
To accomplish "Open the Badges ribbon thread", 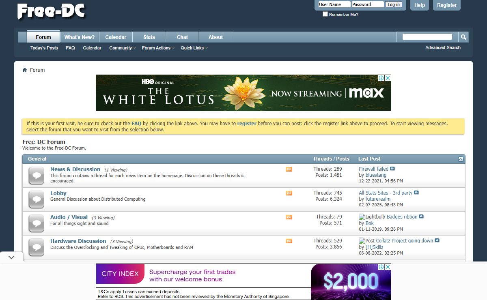I will pos(402,217).
